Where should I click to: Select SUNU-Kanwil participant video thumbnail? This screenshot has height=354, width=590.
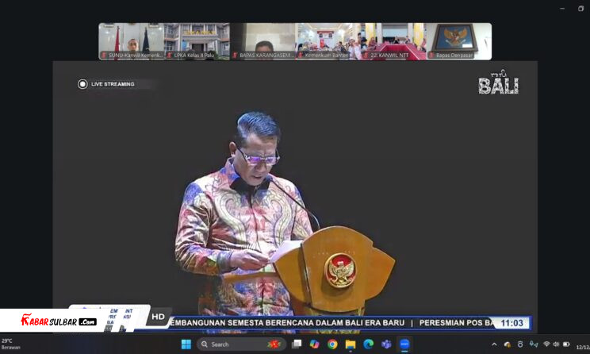click(131, 41)
